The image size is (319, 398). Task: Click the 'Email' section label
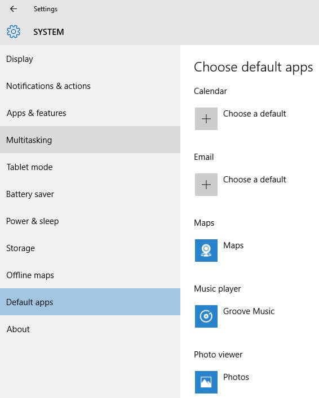203,157
